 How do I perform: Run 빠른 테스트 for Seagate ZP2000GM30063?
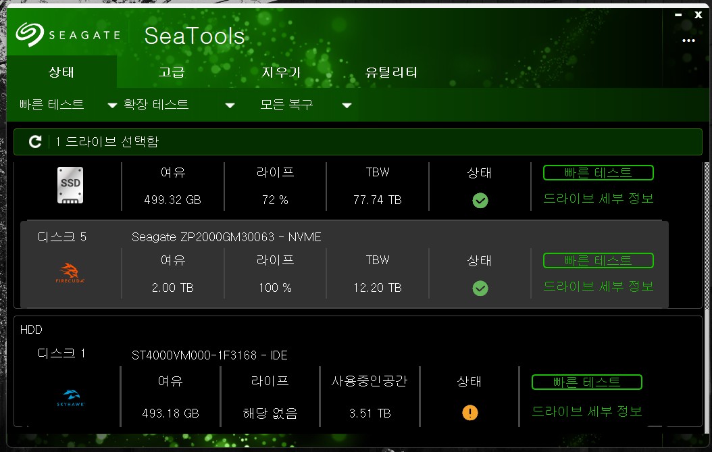pos(598,260)
